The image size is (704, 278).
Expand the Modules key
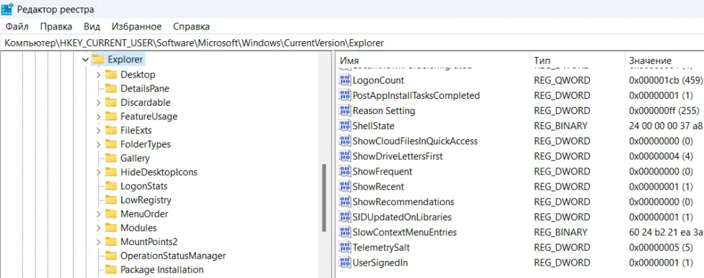tap(98, 228)
